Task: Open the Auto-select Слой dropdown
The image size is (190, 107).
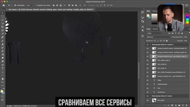Action: tap(29, 5)
